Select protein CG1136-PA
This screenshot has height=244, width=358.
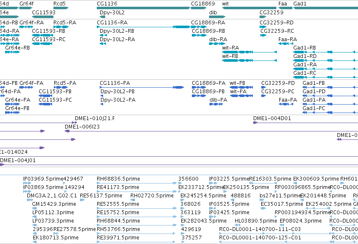coord(142,87)
